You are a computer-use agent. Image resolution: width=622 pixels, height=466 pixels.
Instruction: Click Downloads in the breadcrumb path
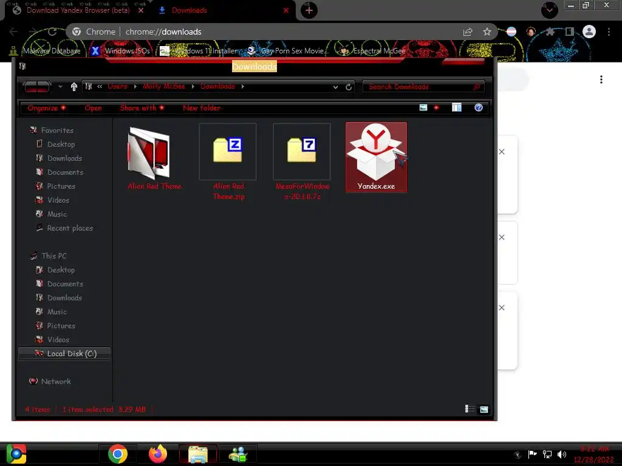pos(217,86)
